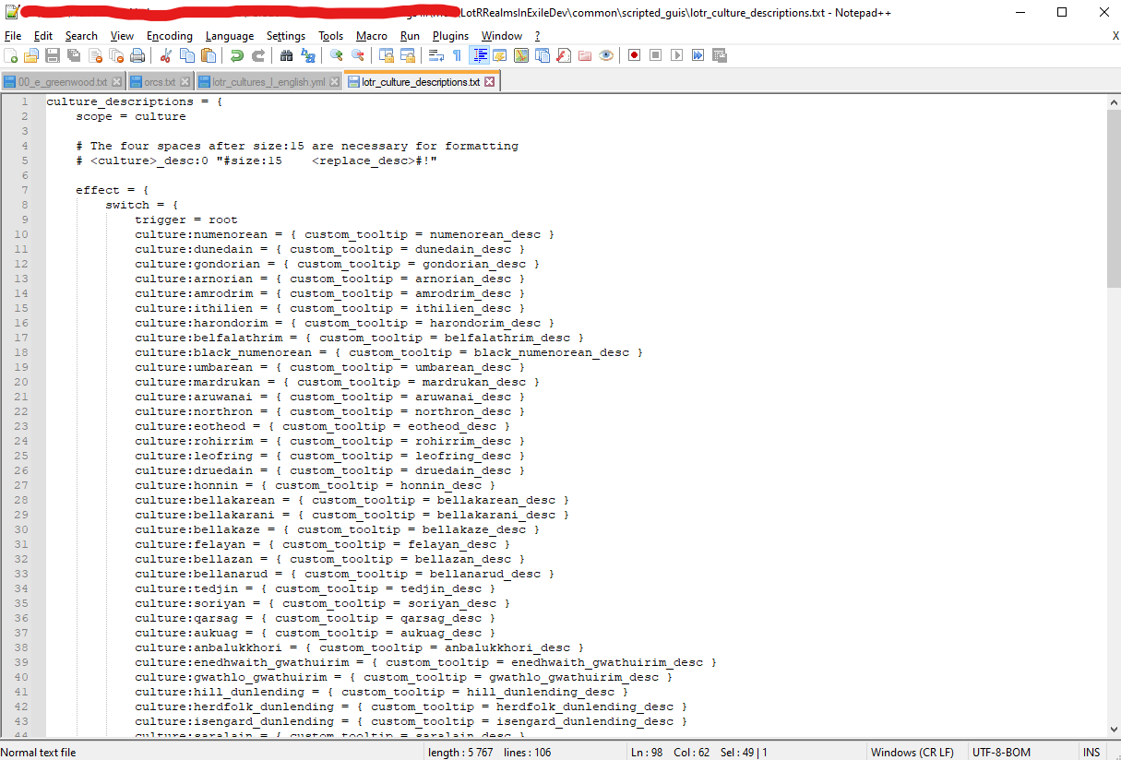Open the Search menu
The image size is (1121, 760).
pos(81,36)
